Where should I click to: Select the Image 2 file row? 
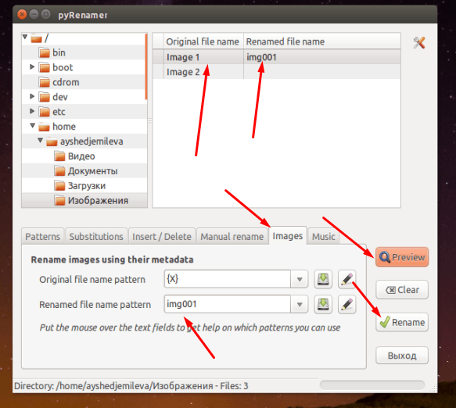pos(277,72)
